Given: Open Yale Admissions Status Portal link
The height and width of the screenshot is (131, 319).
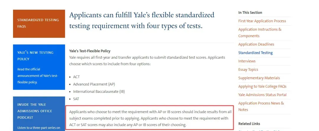Looking at the screenshot, I should (x=262, y=95).
